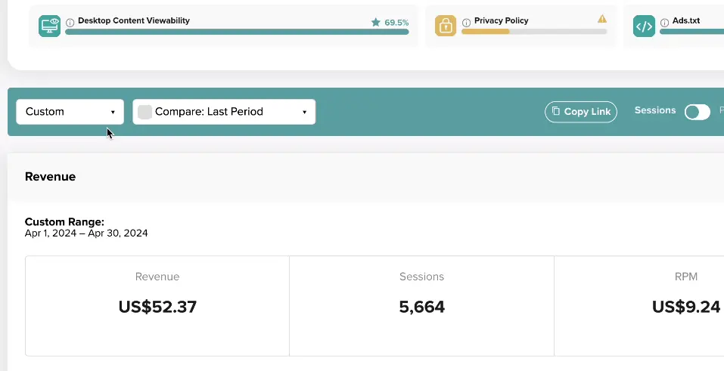Open info icon beside Privacy Policy
Viewport: 724px width, 371px height.
(x=466, y=23)
